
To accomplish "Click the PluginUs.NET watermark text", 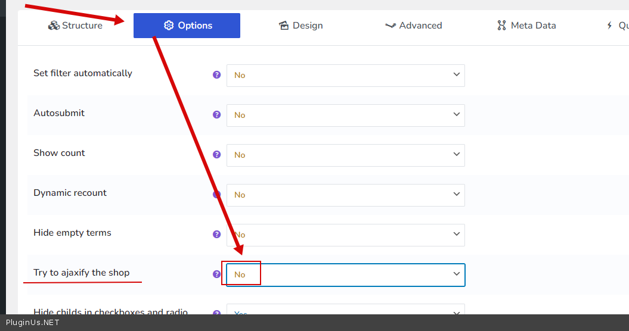I will (32, 323).
